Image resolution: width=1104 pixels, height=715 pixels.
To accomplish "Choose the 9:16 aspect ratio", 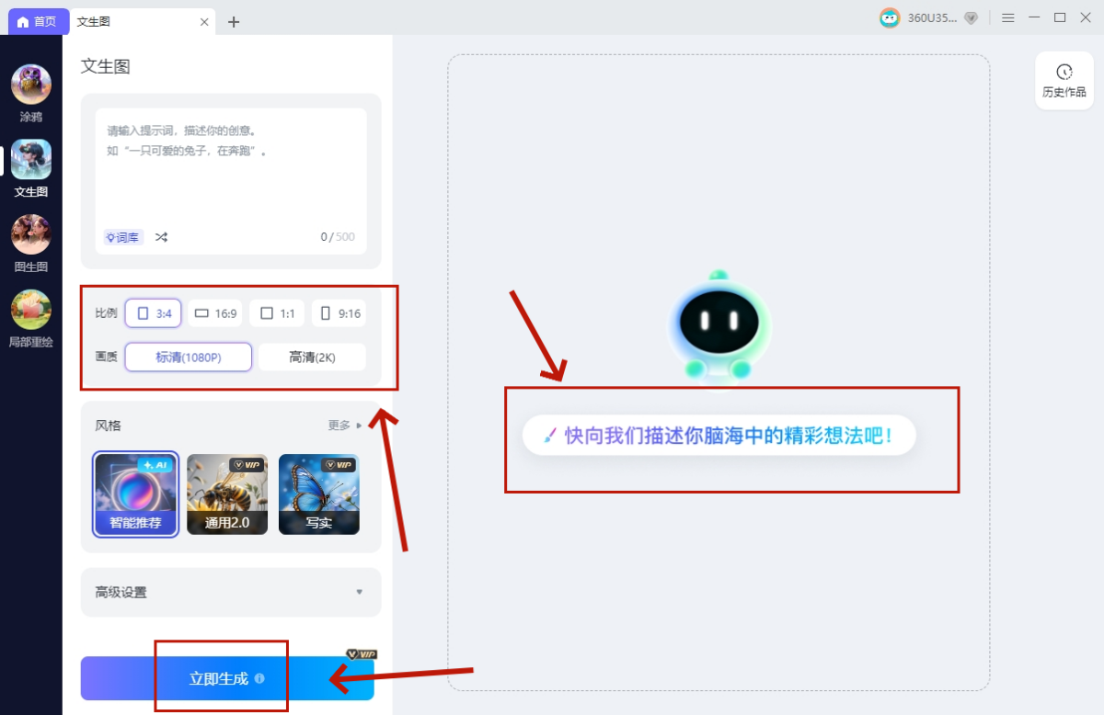I will [339, 313].
